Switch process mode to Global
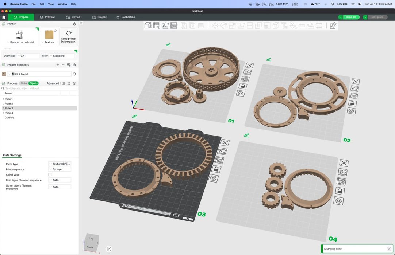 24,83
